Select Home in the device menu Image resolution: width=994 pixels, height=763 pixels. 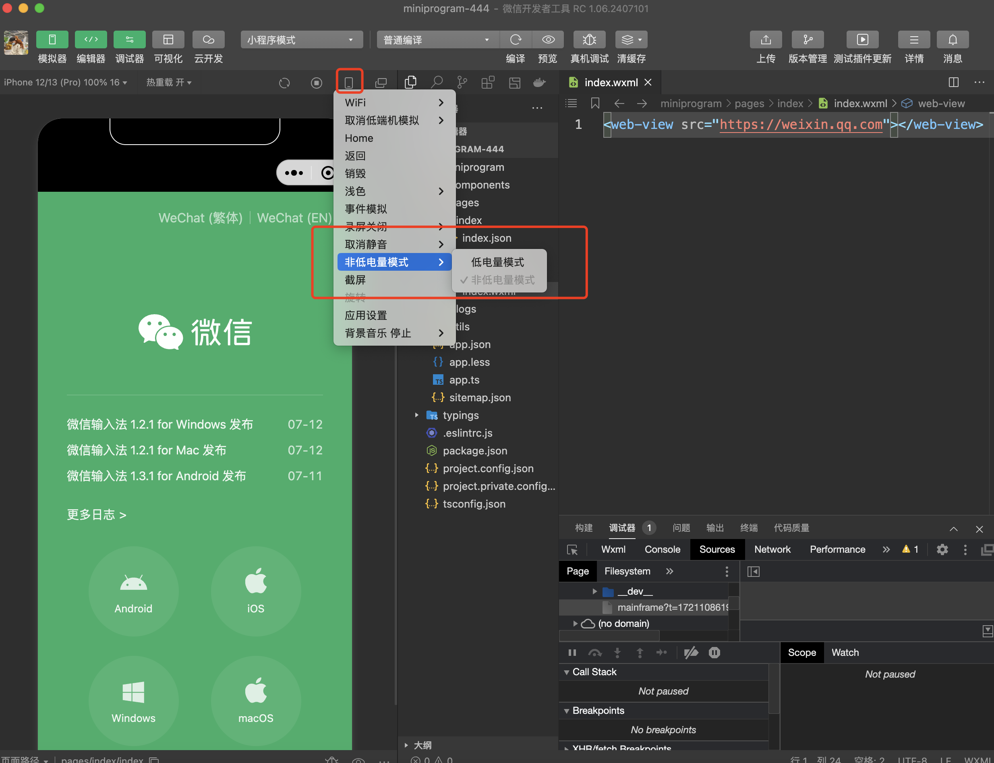coord(394,138)
